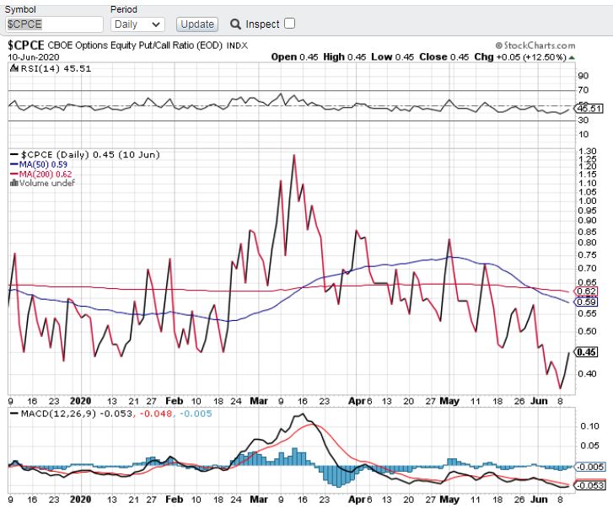Click the 45.51 RSI value tag
Screen dimensions: 613x508
(589, 108)
